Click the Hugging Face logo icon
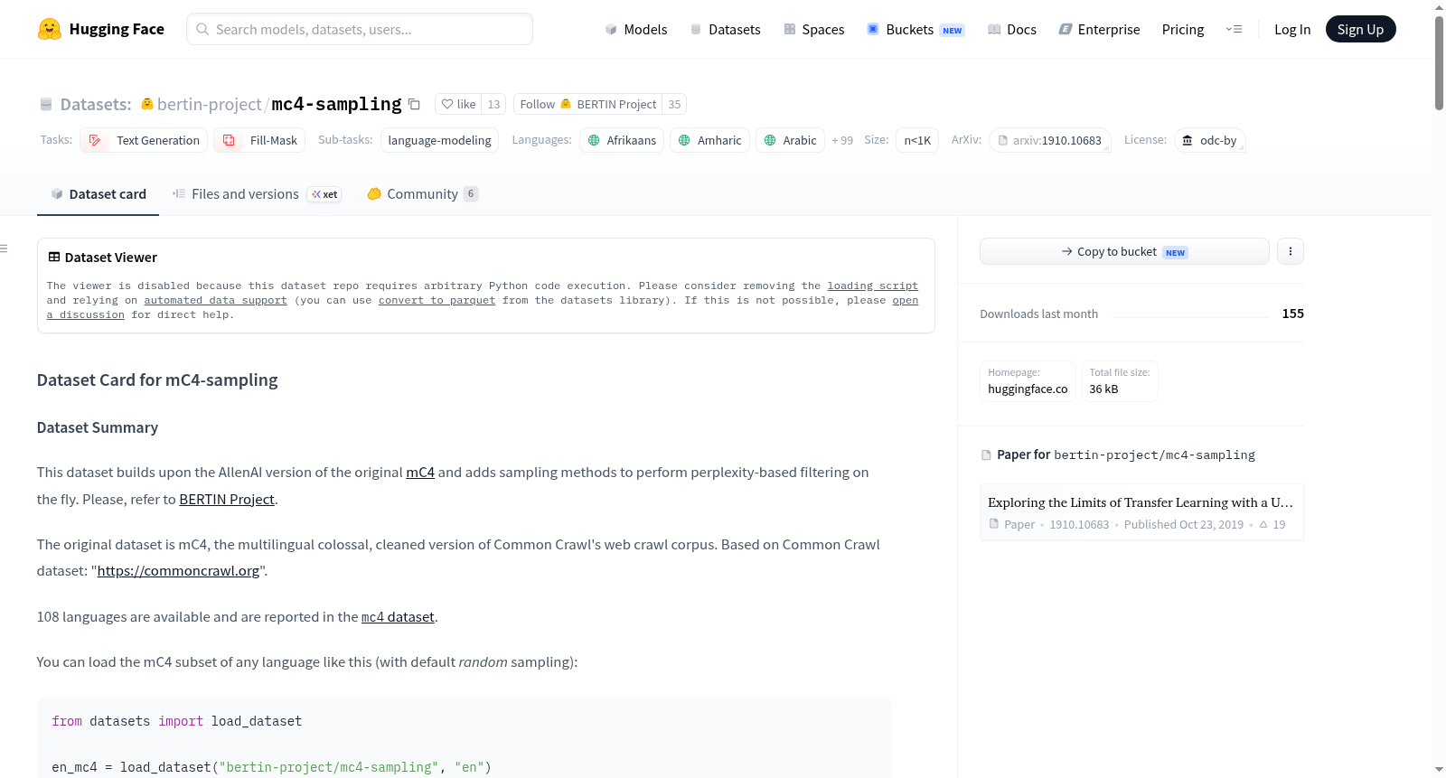Viewport: 1446px width, 778px height. pyautogui.click(x=50, y=29)
